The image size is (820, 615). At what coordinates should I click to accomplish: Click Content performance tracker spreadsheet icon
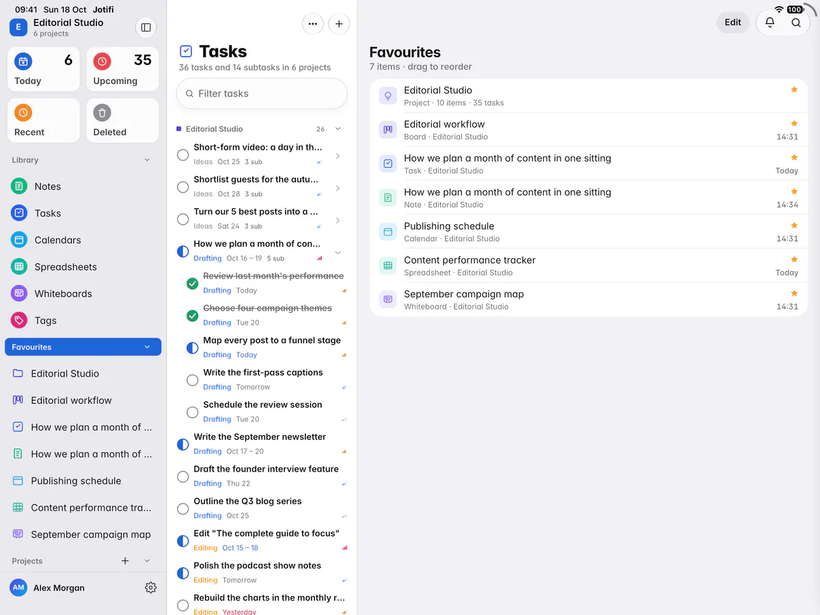point(388,266)
